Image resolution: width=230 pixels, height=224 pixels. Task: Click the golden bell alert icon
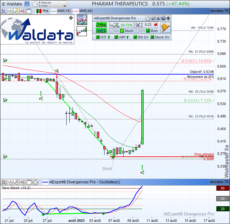(x=165, y=28)
